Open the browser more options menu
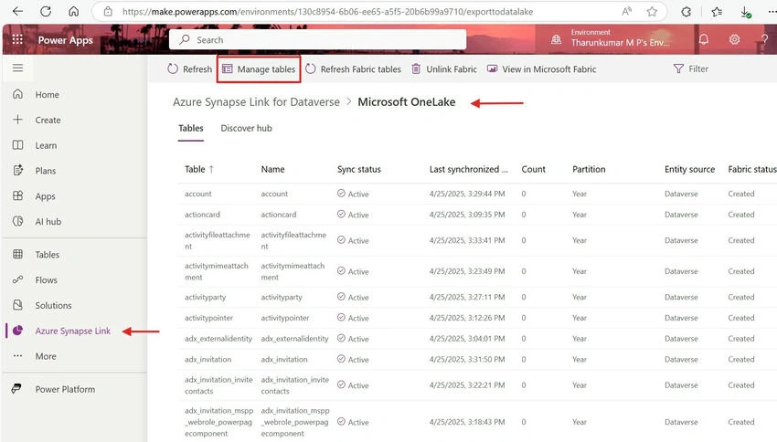777x442 pixels. click(772, 11)
